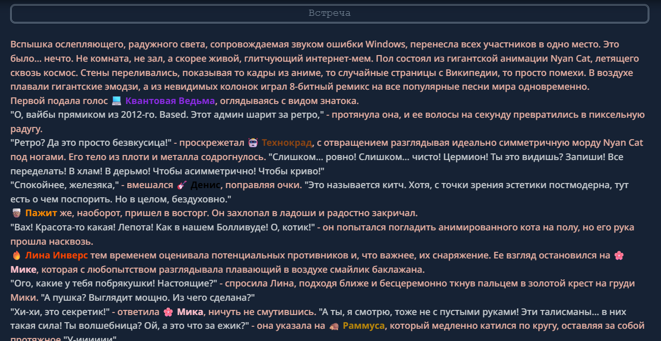661x341 pixels.
Task: Click the flower emoji after 'остановился на'
Action: click(x=619, y=255)
